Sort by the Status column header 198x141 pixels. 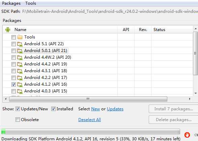[x=159, y=30]
